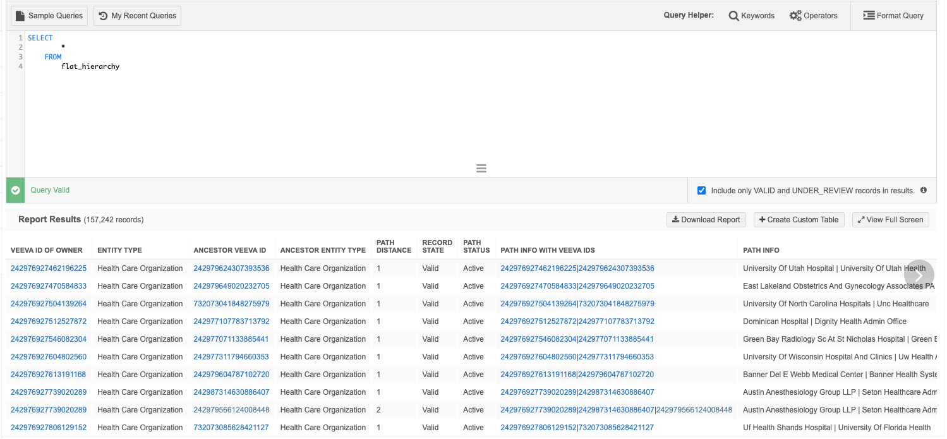This screenshot has width=947, height=439.
Task: Toggle Include only VALID and UNDER_REVIEW checkbox
Action: click(701, 190)
